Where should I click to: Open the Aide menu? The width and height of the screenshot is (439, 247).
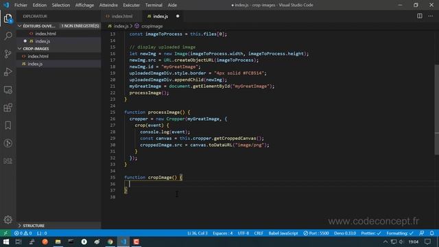172,5
